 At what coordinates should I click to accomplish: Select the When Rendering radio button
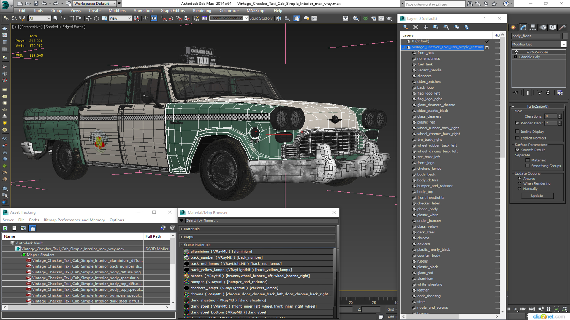pyautogui.click(x=520, y=183)
